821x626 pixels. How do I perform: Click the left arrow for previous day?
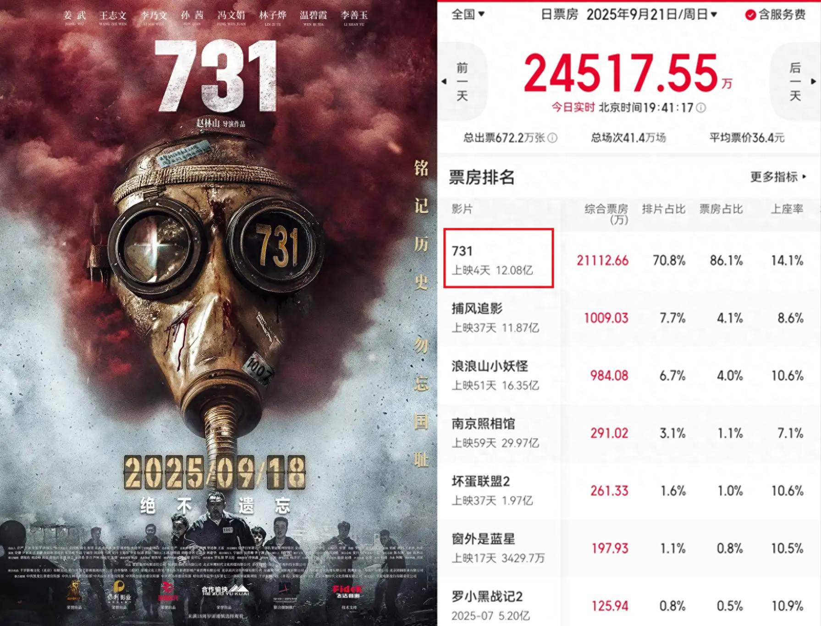(x=444, y=82)
